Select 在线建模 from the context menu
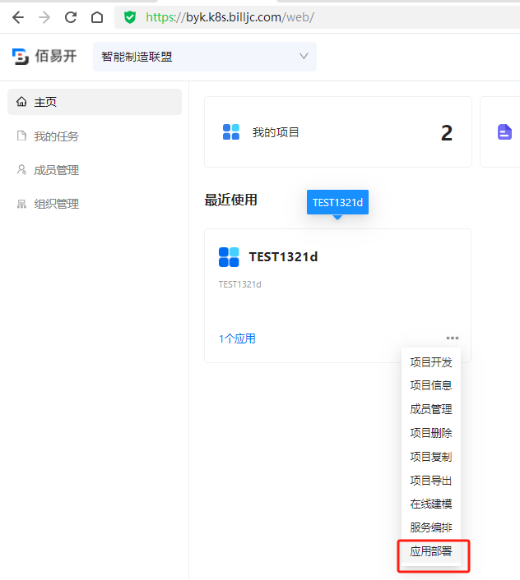520x580 pixels. coord(431,504)
